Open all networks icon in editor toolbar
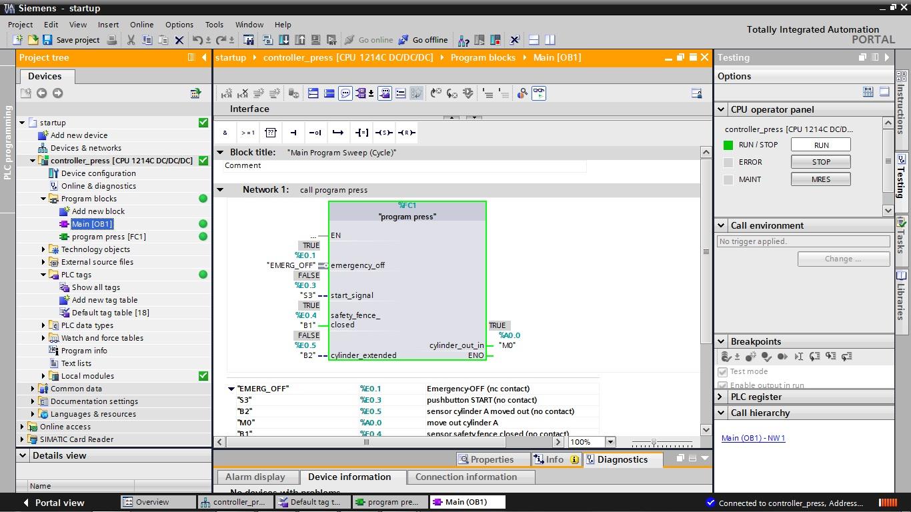 313,93
